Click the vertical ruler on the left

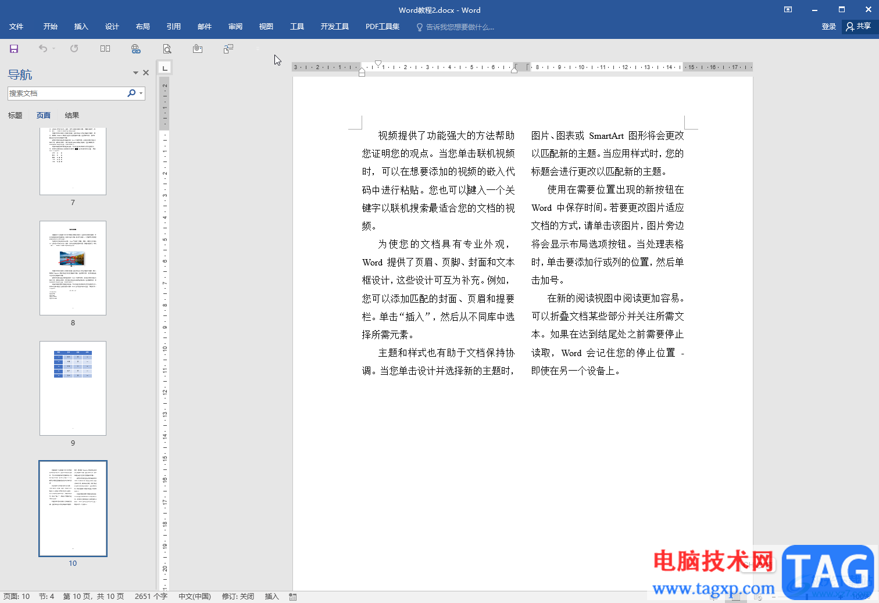click(165, 334)
